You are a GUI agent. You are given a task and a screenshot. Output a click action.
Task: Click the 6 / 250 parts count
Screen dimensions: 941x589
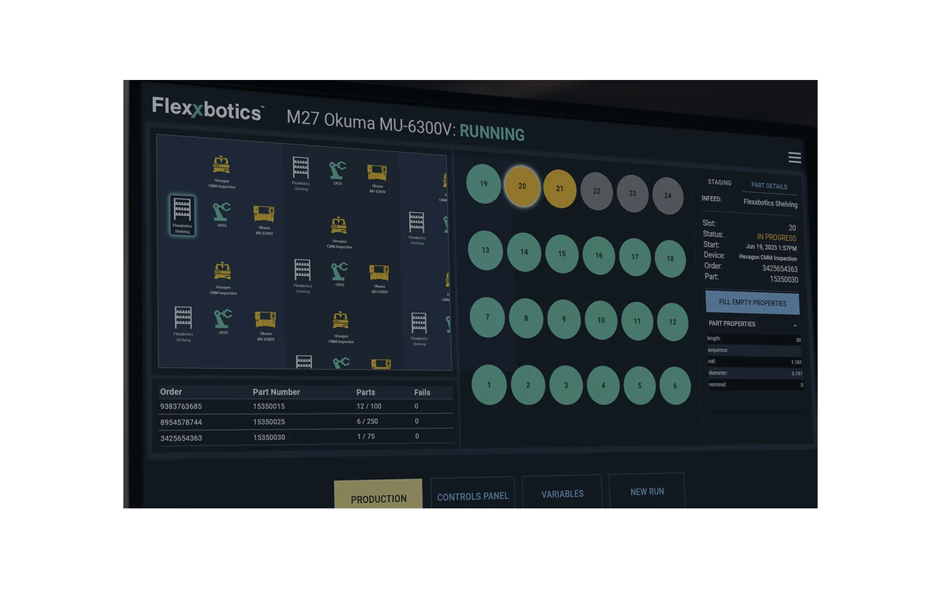coord(368,421)
